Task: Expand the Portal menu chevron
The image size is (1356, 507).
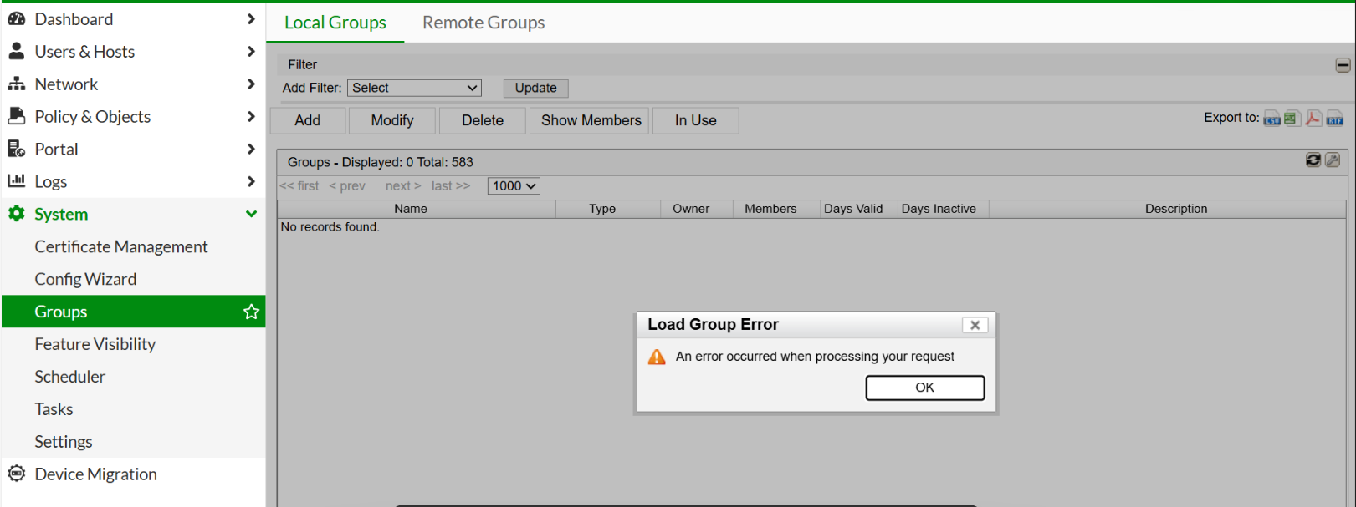Action: [x=251, y=150]
